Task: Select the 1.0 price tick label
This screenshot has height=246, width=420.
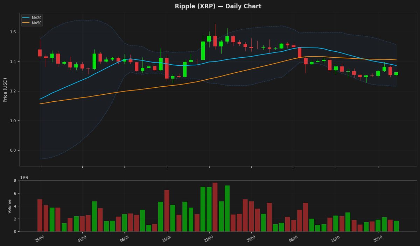Action: 13,121
